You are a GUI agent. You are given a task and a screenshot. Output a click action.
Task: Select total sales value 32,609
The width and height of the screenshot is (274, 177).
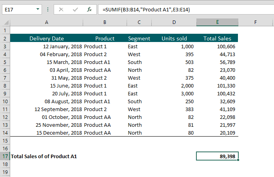[217, 101]
